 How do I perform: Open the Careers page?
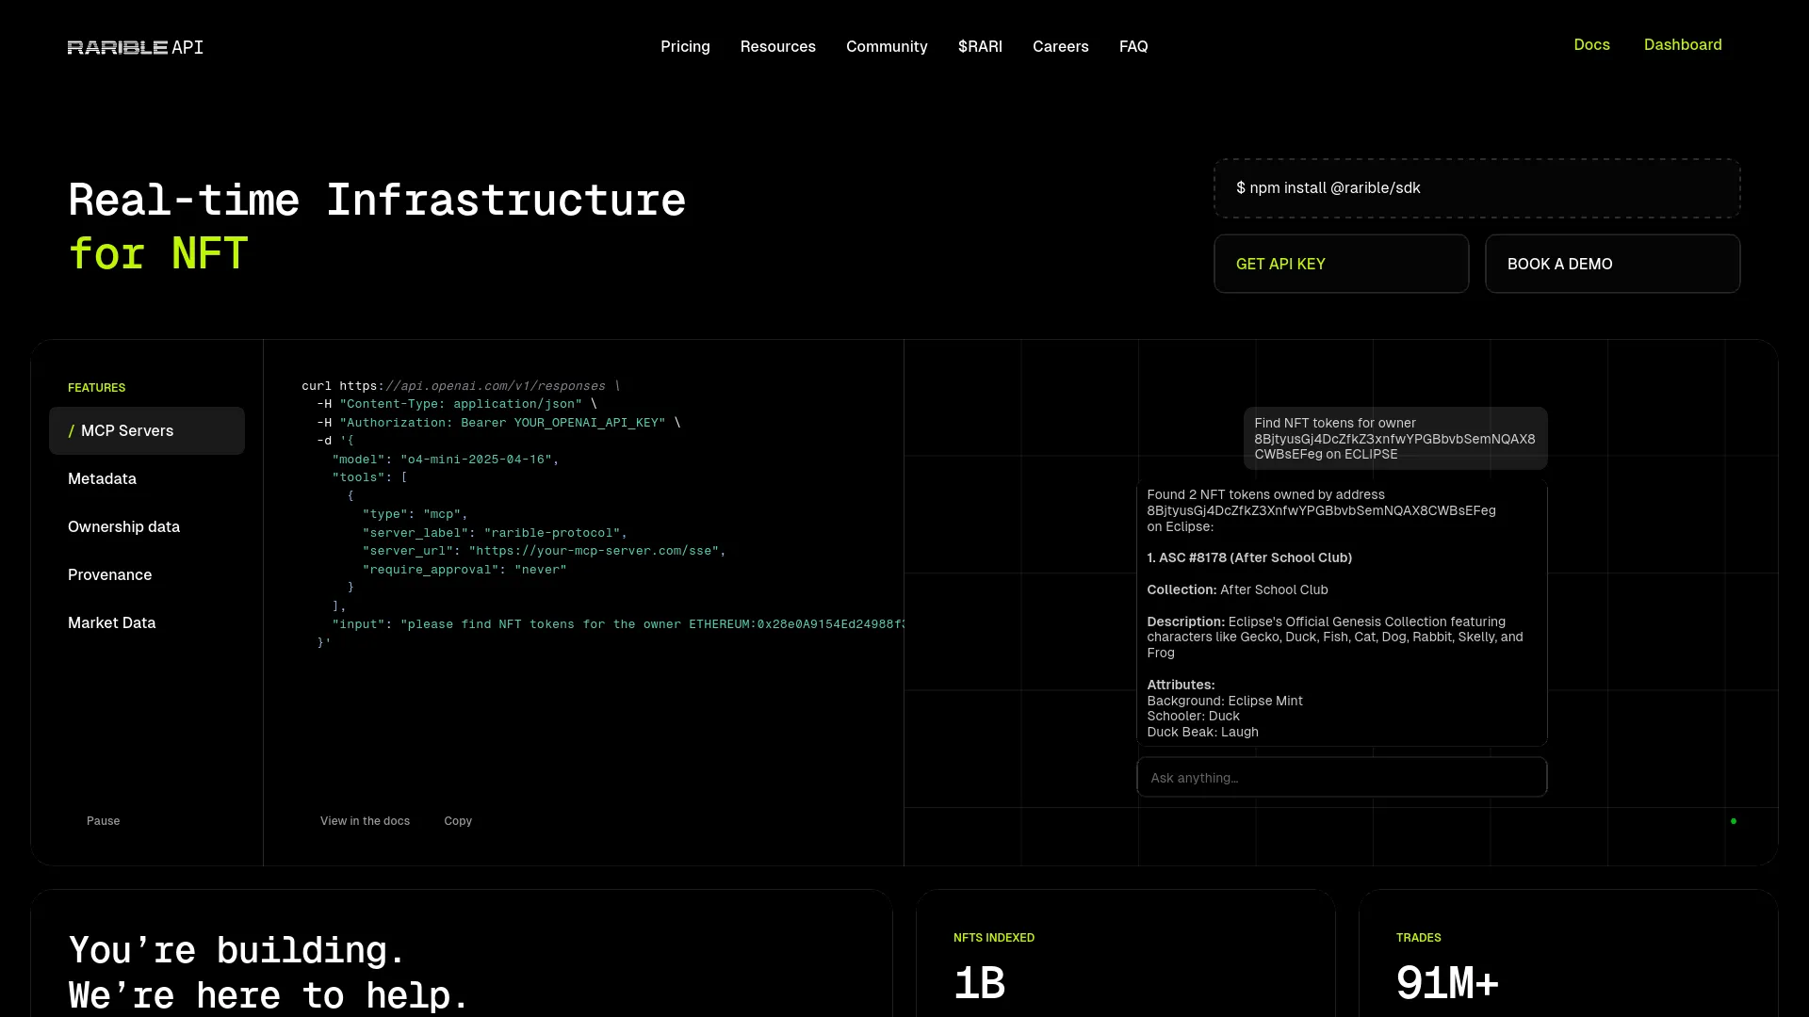coord(1060,46)
